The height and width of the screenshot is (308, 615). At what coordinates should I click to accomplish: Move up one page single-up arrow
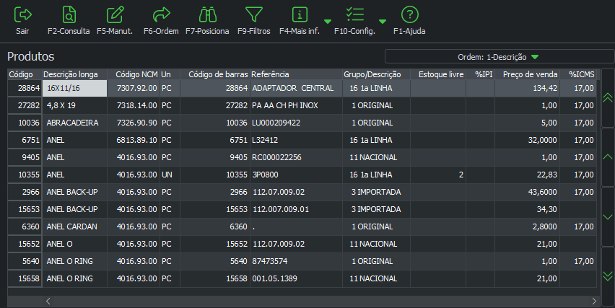tap(608, 157)
